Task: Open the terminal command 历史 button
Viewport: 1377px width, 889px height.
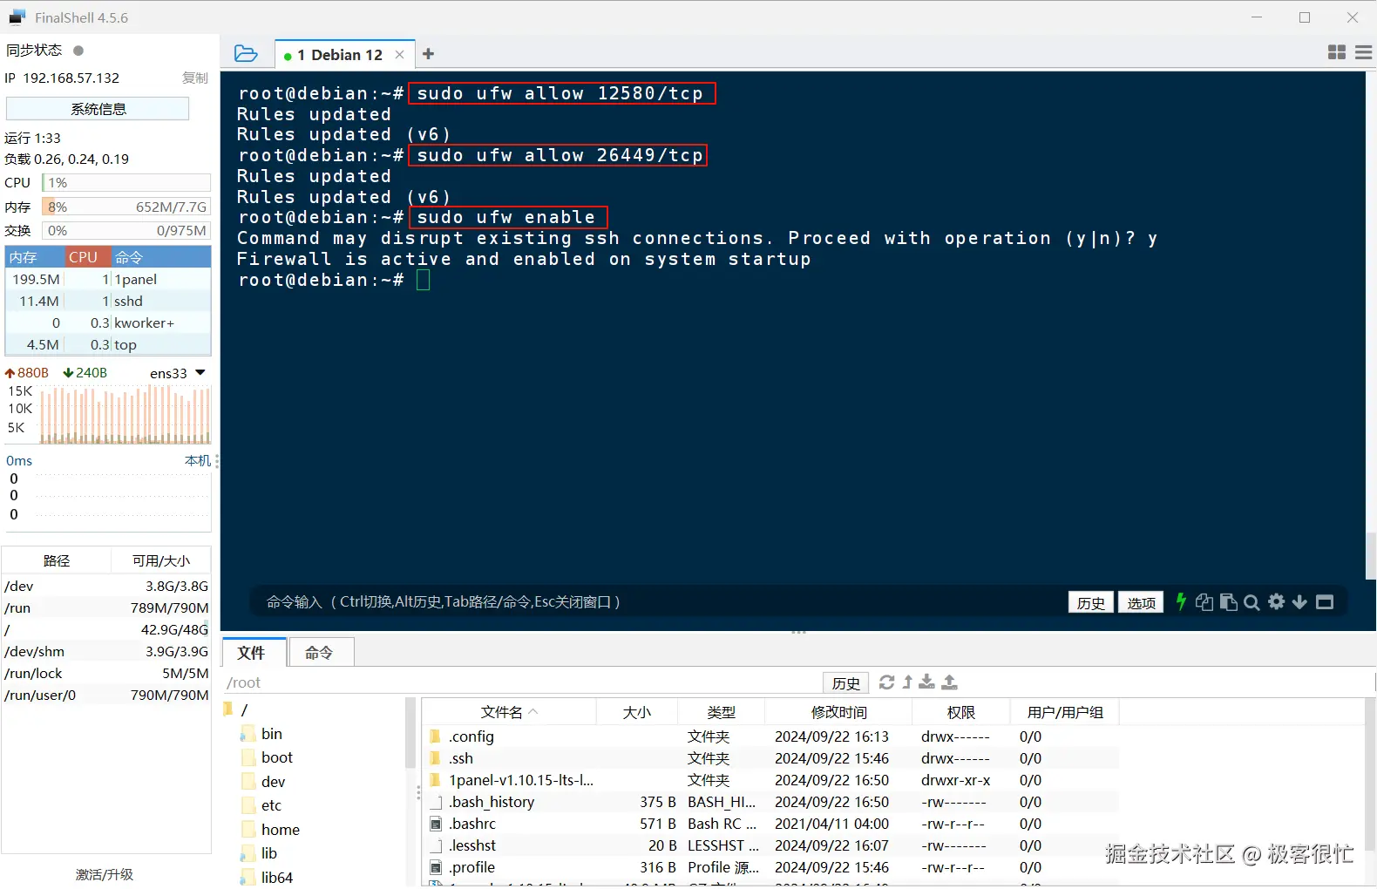Action: tap(1091, 602)
